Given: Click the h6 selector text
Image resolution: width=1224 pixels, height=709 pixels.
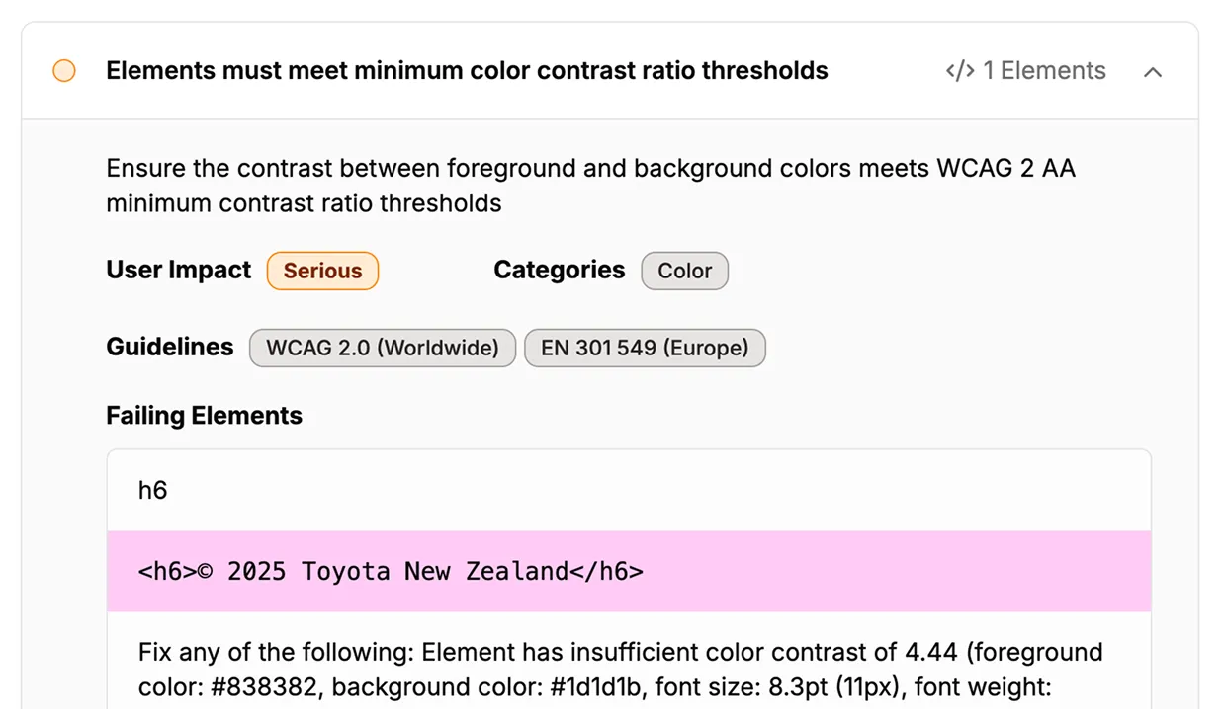Looking at the screenshot, I should click(x=153, y=490).
